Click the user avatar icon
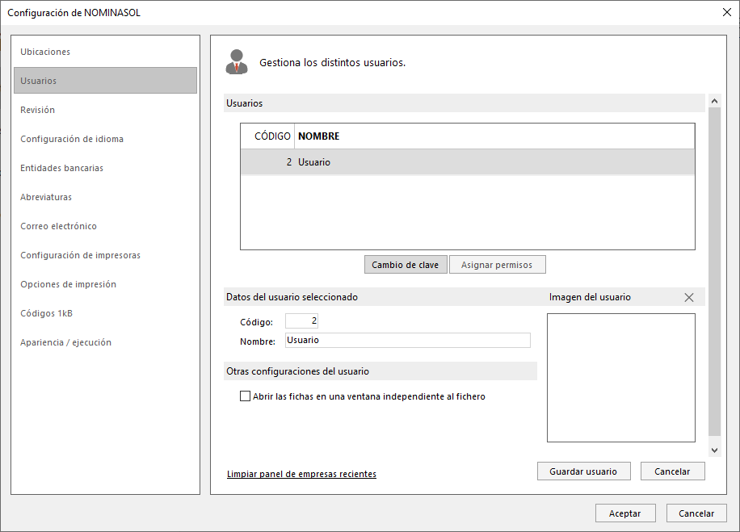740x532 pixels. [237, 62]
